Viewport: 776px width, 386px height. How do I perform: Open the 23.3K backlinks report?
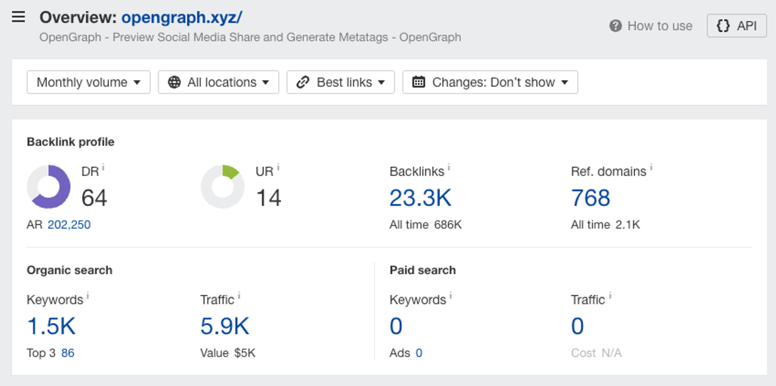420,198
